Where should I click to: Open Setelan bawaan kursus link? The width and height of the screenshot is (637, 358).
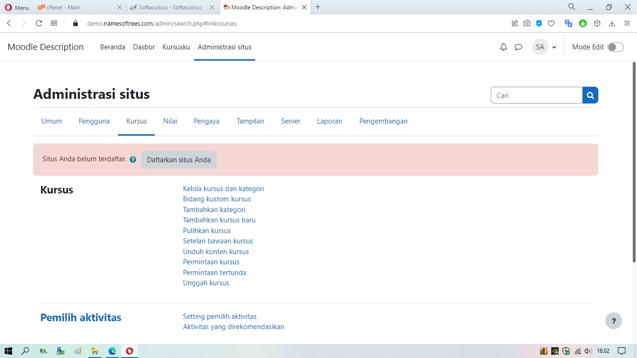pos(218,241)
